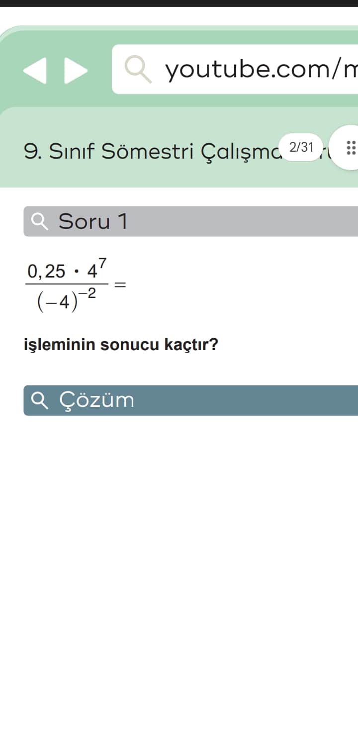
Task: Click the forward arrow in browser header
Action: tap(76, 71)
